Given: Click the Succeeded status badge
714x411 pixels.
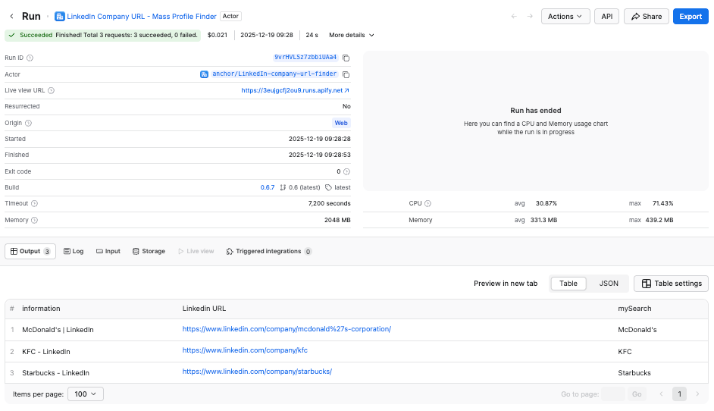Looking at the screenshot, I should pos(103,35).
